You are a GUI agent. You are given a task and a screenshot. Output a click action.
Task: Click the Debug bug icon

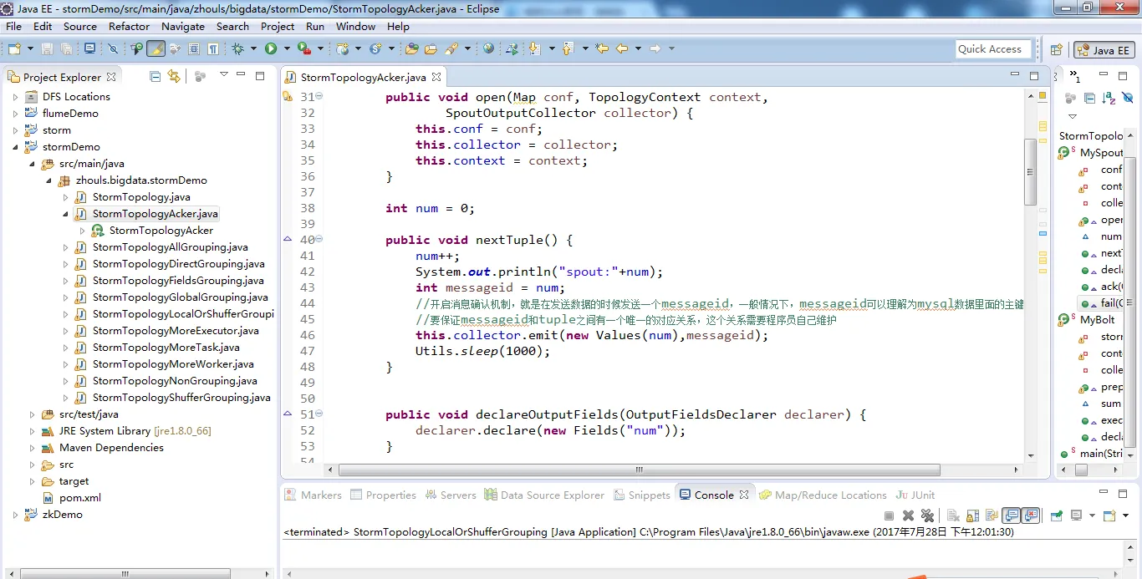[x=238, y=49]
